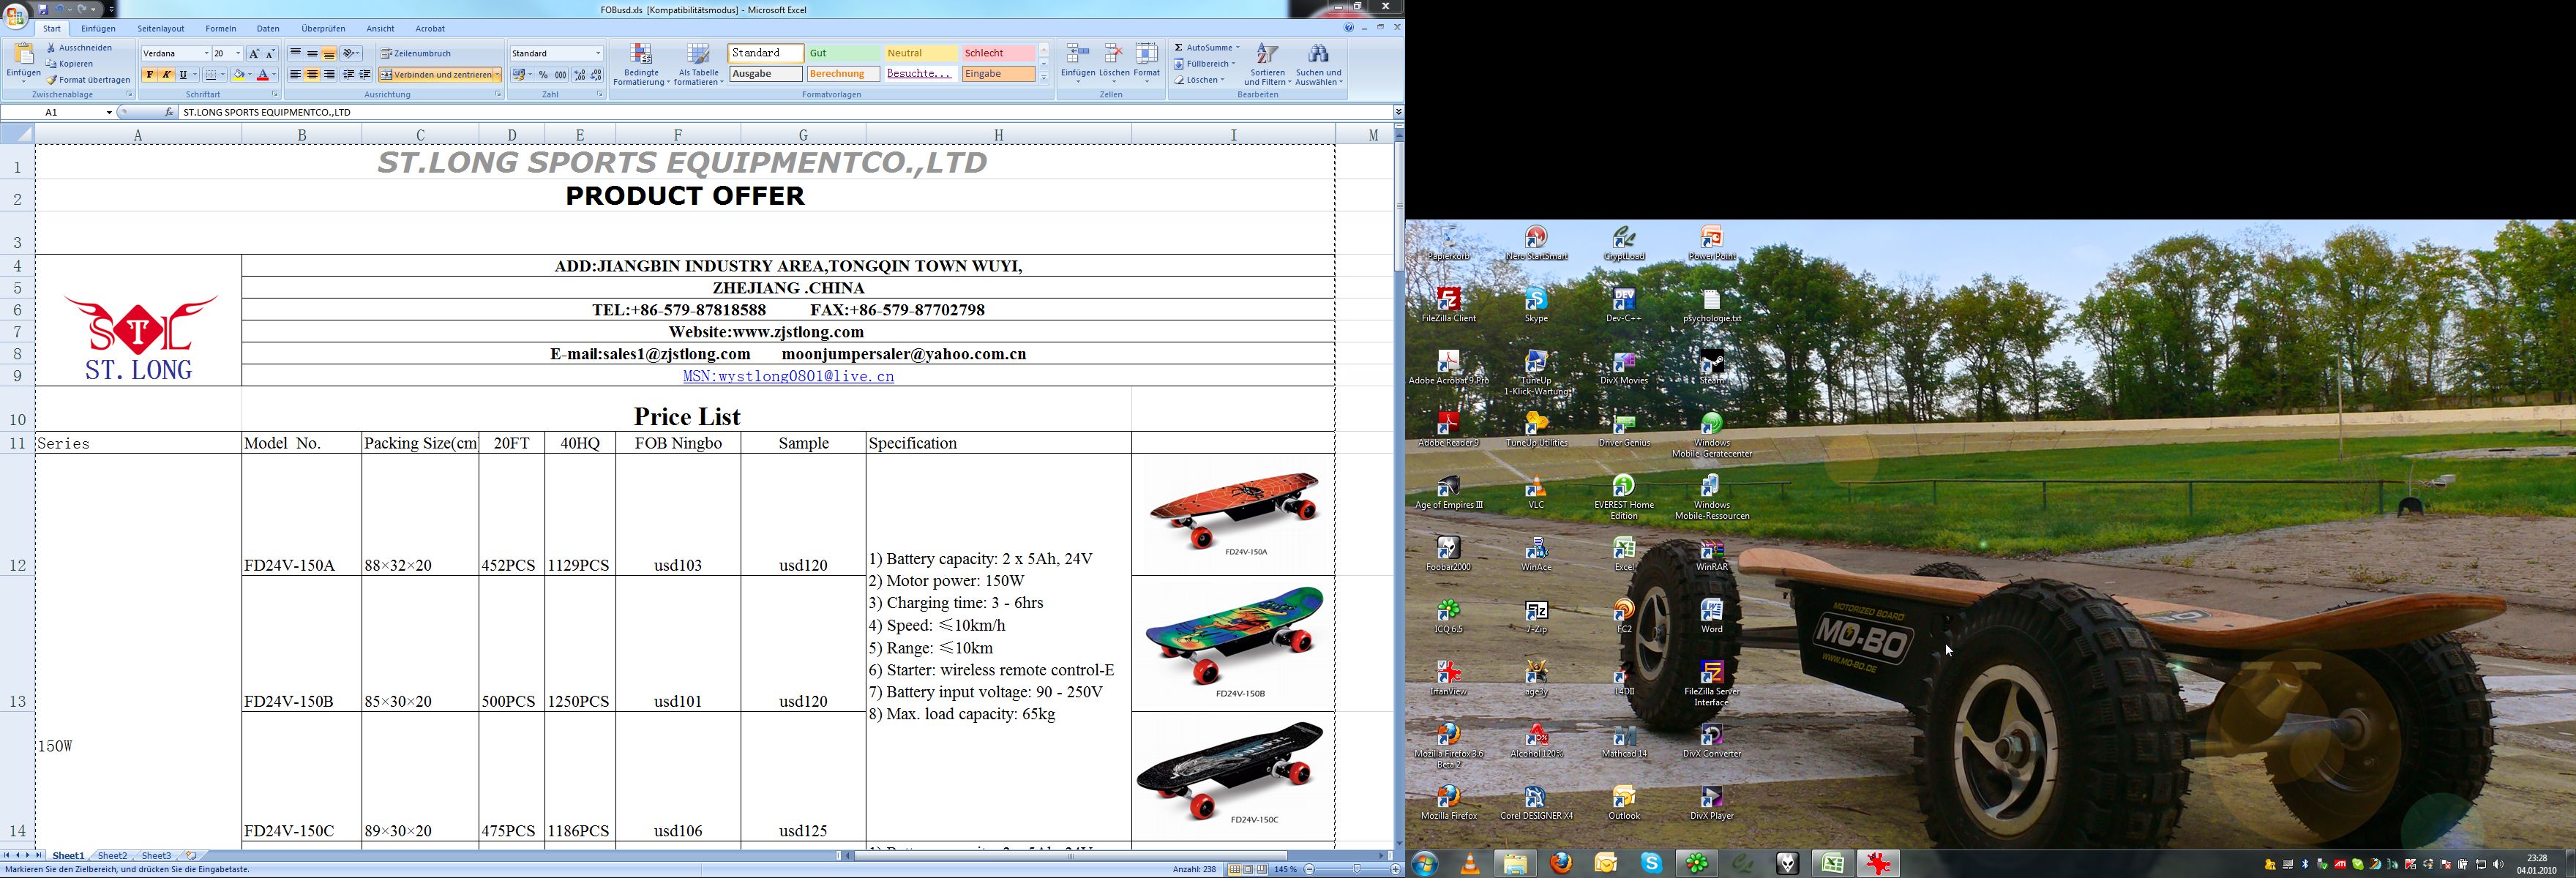Toggle middle vertical alignment
The width and height of the screenshot is (2576, 878).
click(313, 54)
